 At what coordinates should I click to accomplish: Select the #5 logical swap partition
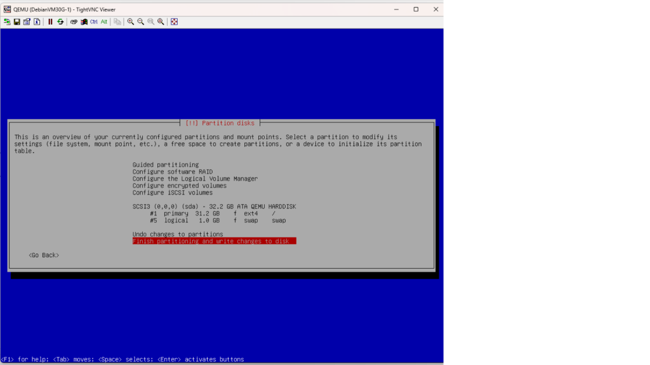217,221
